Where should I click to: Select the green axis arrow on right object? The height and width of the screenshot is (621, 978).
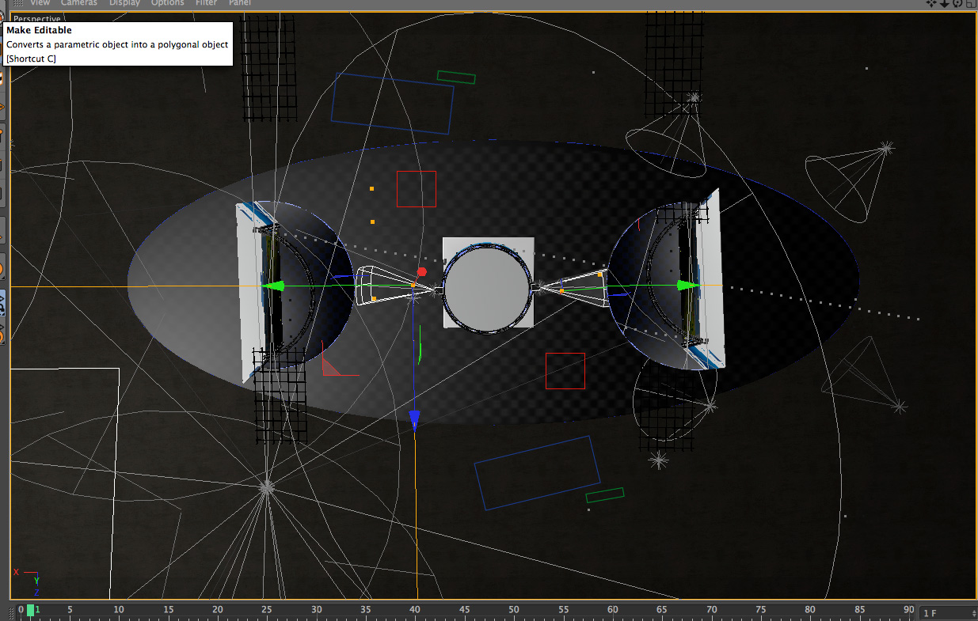pyautogui.click(x=688, y=286)
